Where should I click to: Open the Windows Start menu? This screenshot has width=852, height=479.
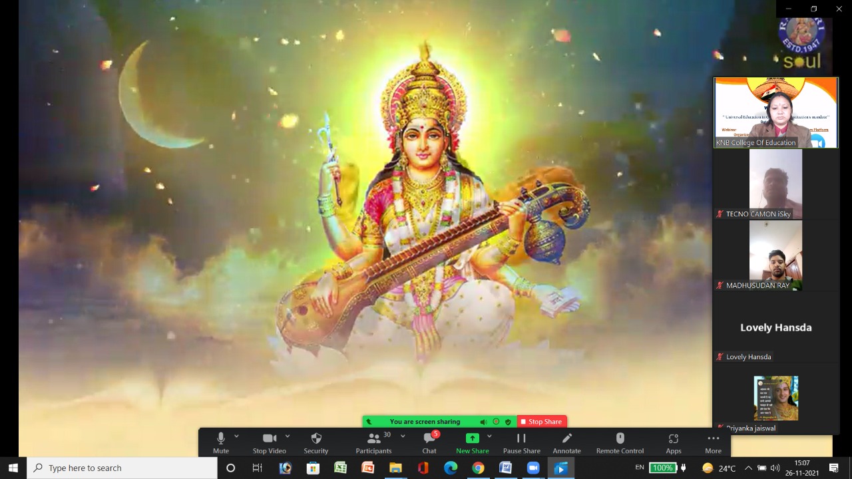[13, 468]
